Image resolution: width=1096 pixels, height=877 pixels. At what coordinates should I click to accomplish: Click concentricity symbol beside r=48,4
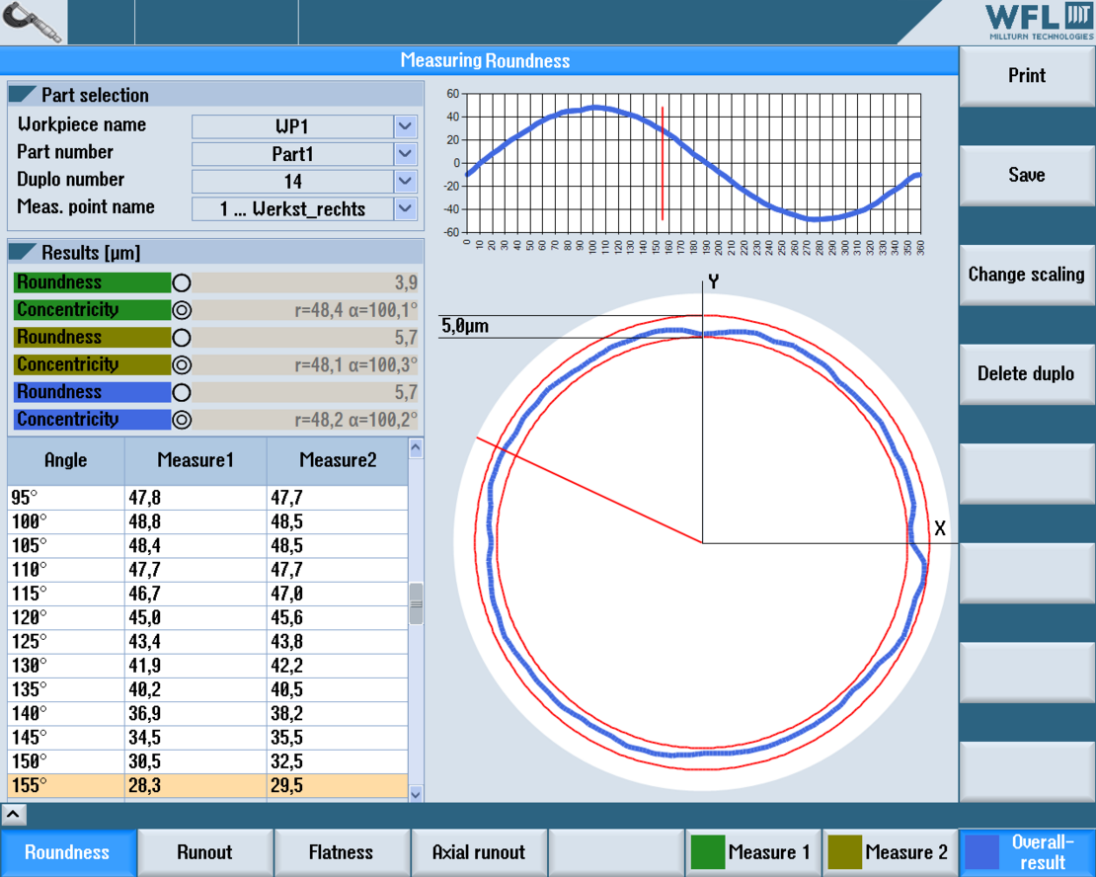(182, 310)
